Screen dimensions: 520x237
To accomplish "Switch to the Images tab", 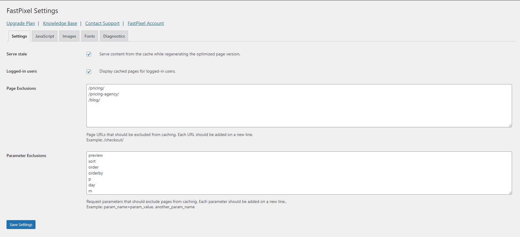I will (69, 36).
